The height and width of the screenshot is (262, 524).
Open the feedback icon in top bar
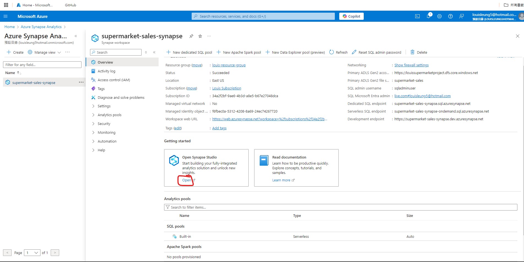point(461,16)
